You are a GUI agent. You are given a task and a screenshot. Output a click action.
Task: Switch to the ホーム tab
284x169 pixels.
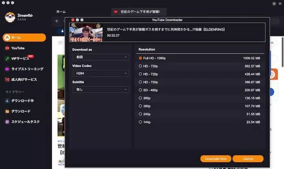coord(61,12)
